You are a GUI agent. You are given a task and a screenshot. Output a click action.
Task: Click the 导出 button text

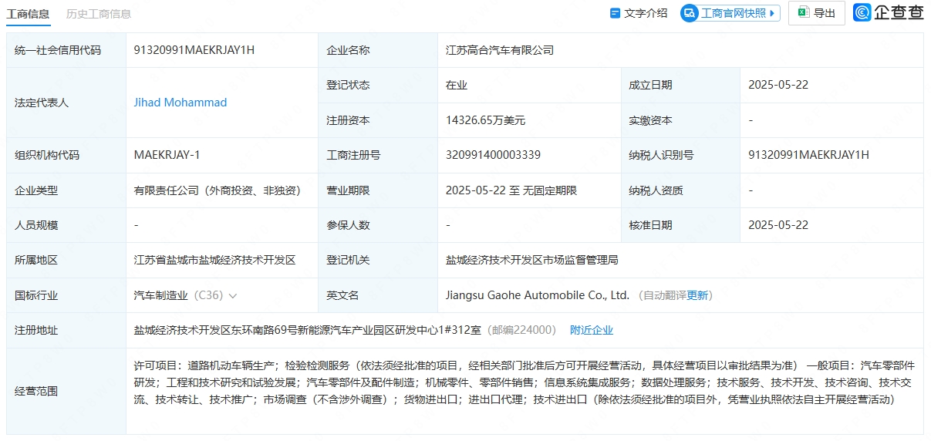pyautogui.click(x=825, y=13)
